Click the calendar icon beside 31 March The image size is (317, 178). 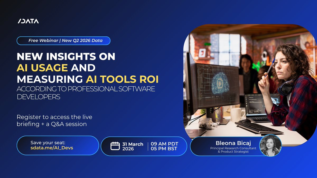115,146
